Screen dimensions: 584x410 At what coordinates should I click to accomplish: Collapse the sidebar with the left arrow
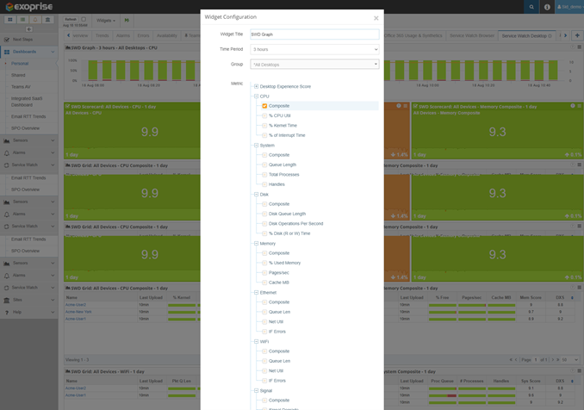point(28,29)
